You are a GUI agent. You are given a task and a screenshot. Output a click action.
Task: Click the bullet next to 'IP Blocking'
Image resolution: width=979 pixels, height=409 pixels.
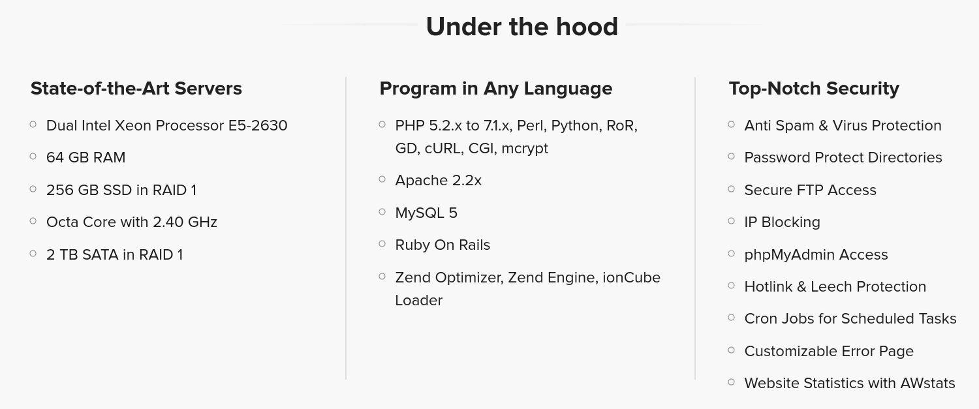tap(732, 221)
